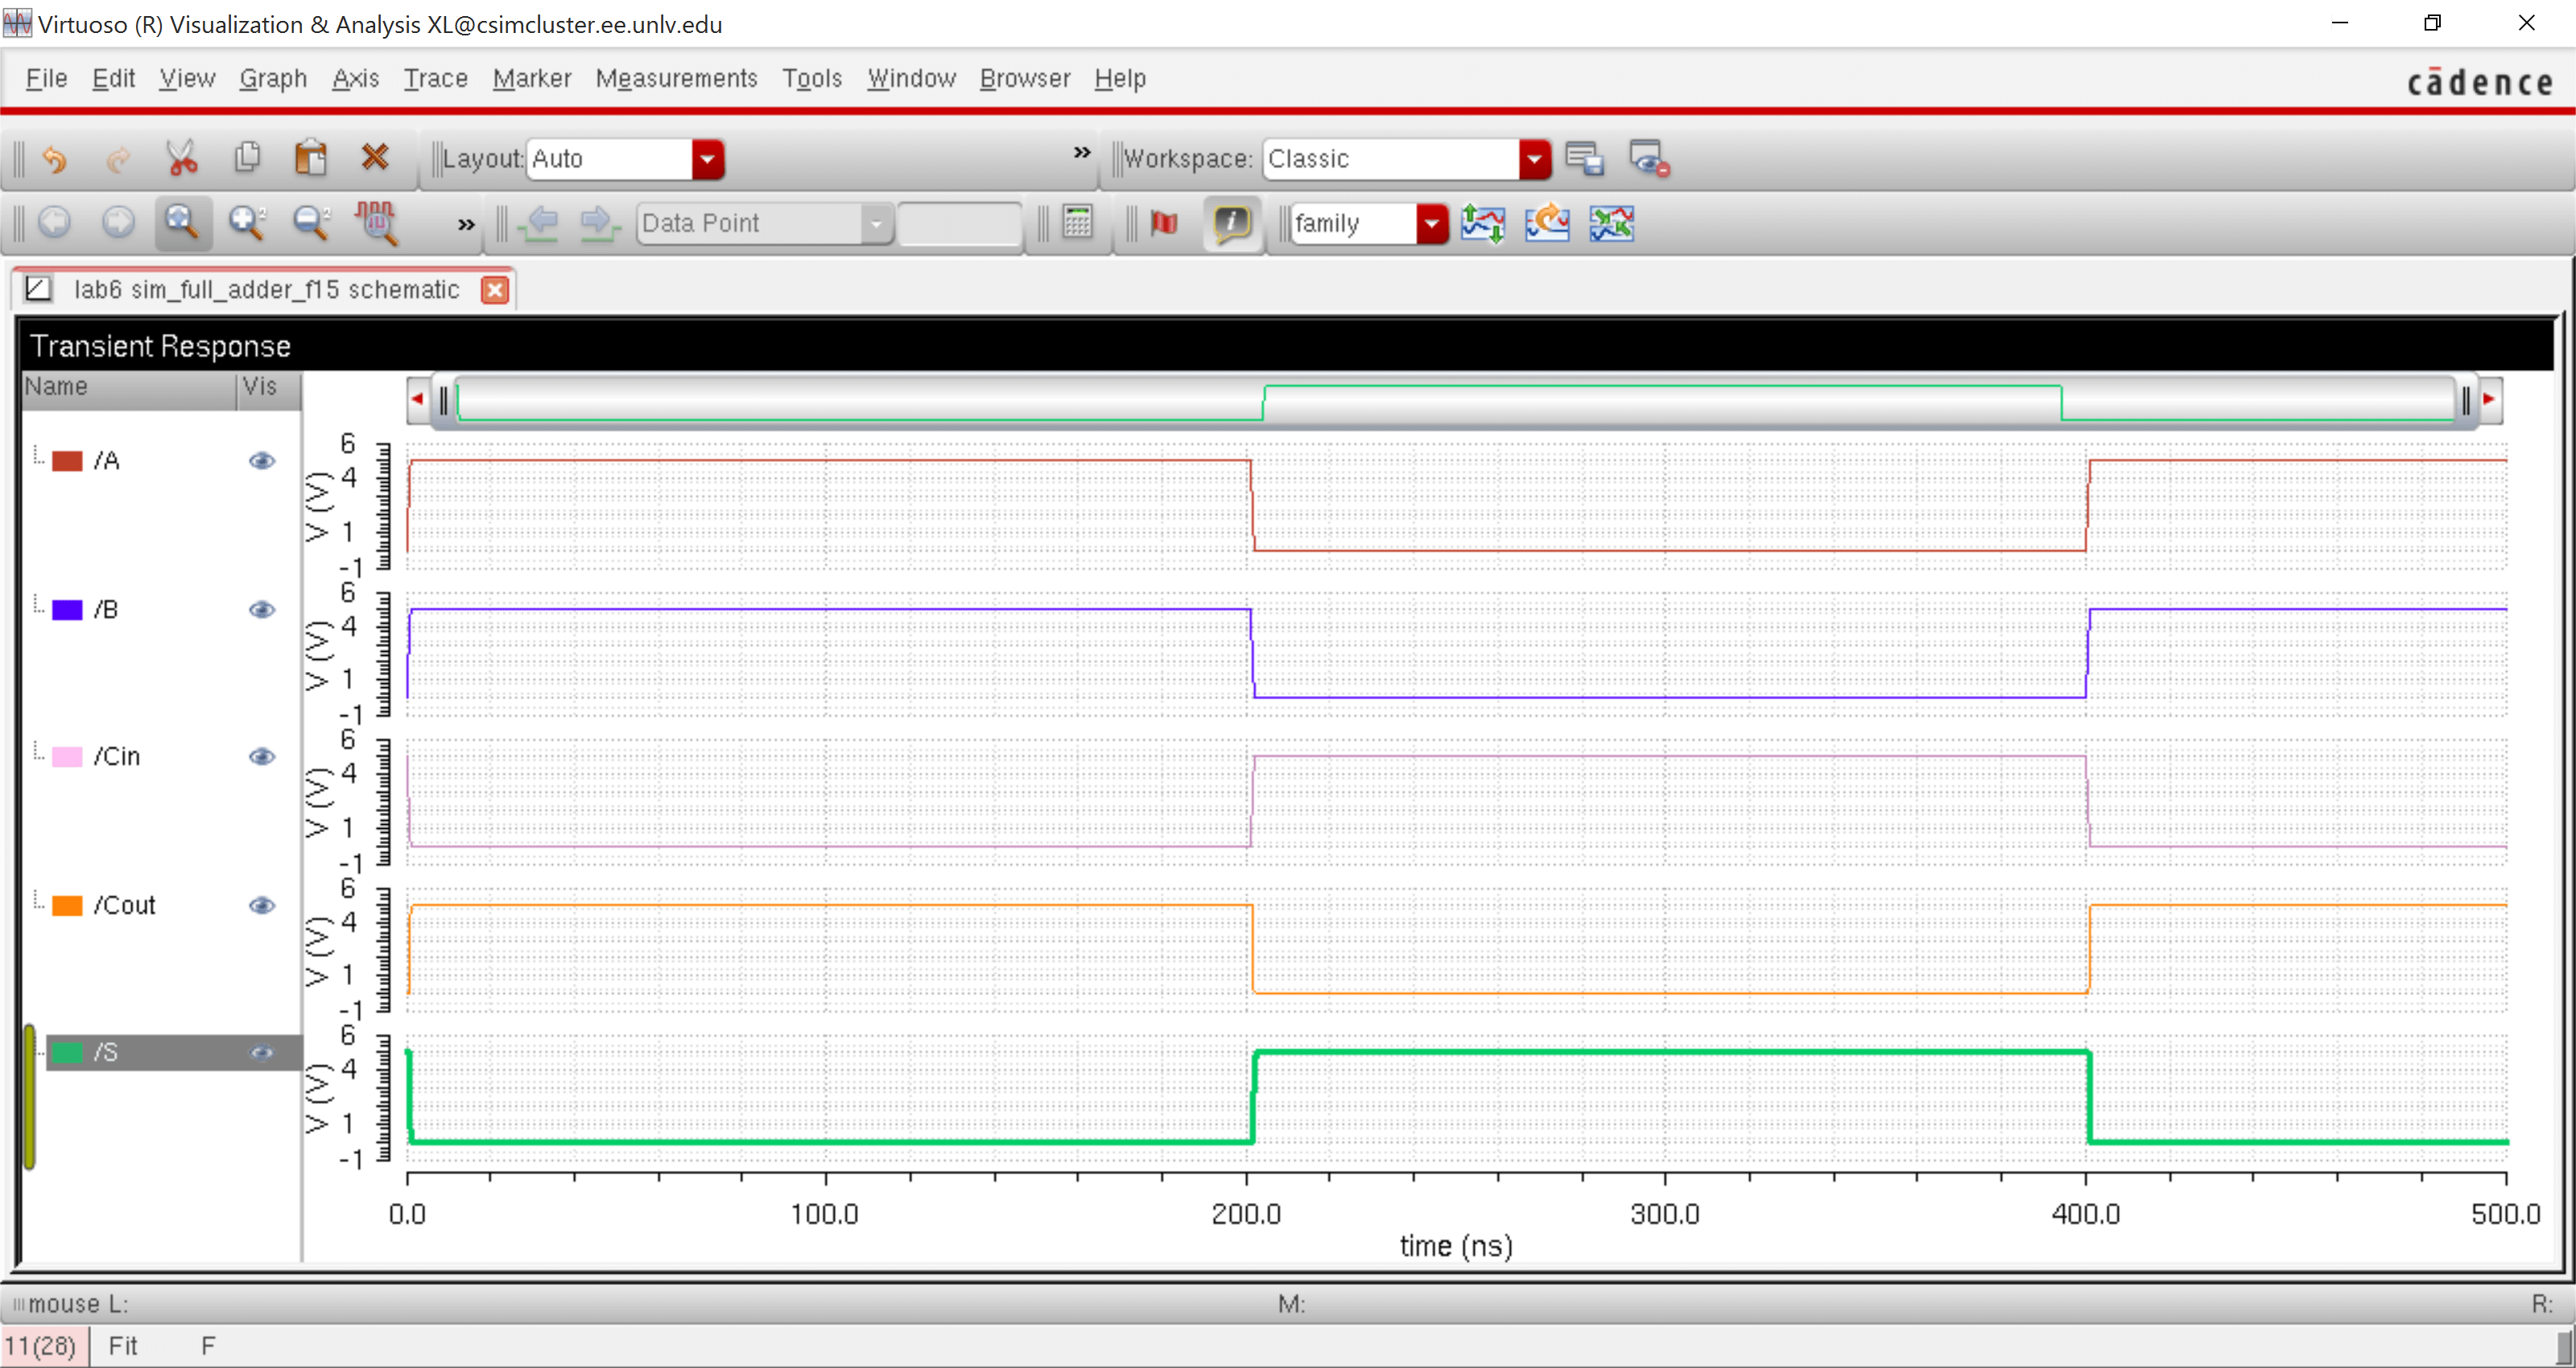Click the plot family graph icon
Image resolution: width=2576 pixels, height=1368 pixels.
click(x=1482, y=223)
